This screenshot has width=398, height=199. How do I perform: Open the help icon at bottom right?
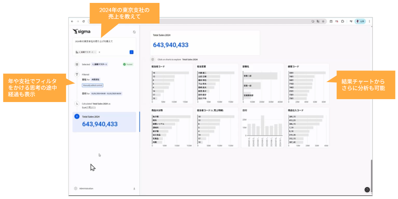367,189
